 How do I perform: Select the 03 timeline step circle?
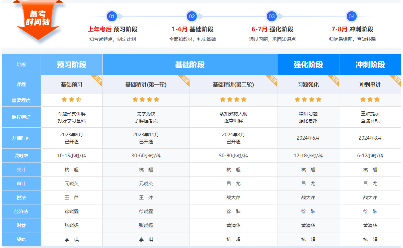(272, 16)
